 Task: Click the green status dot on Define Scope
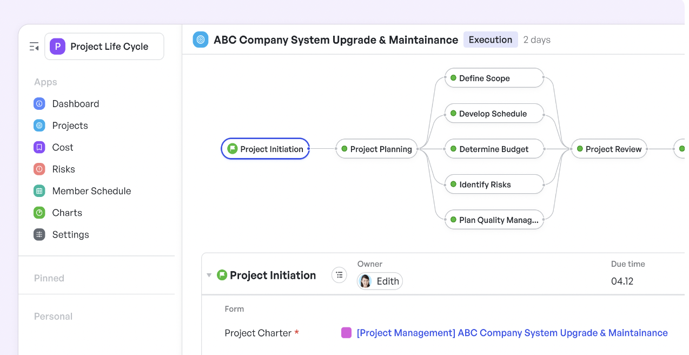coord(453,78)
